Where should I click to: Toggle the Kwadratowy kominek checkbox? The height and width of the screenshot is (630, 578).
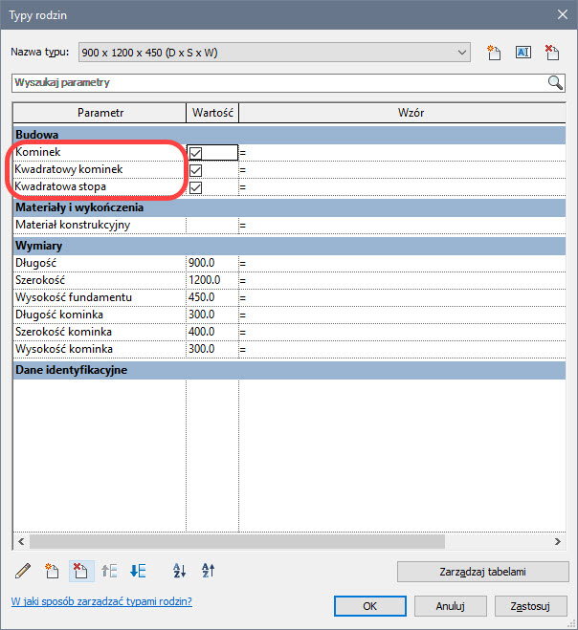[x=195, y=169]
